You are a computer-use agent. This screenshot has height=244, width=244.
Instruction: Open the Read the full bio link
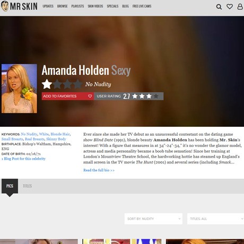tap(99, 170)
